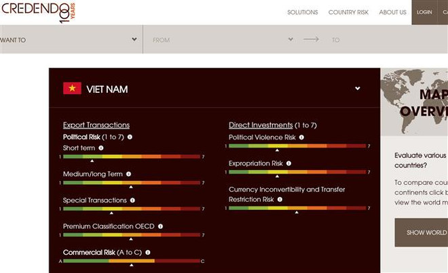Click the Short term risk scale bar
This screenshot has height=273, width=448.
(x=132, y=156)
